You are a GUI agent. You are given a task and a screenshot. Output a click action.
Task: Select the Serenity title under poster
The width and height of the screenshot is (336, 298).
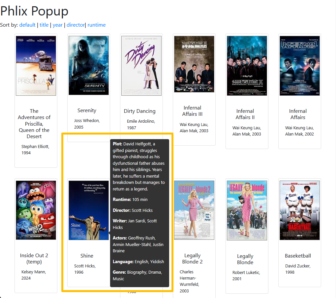pos(87,111)
